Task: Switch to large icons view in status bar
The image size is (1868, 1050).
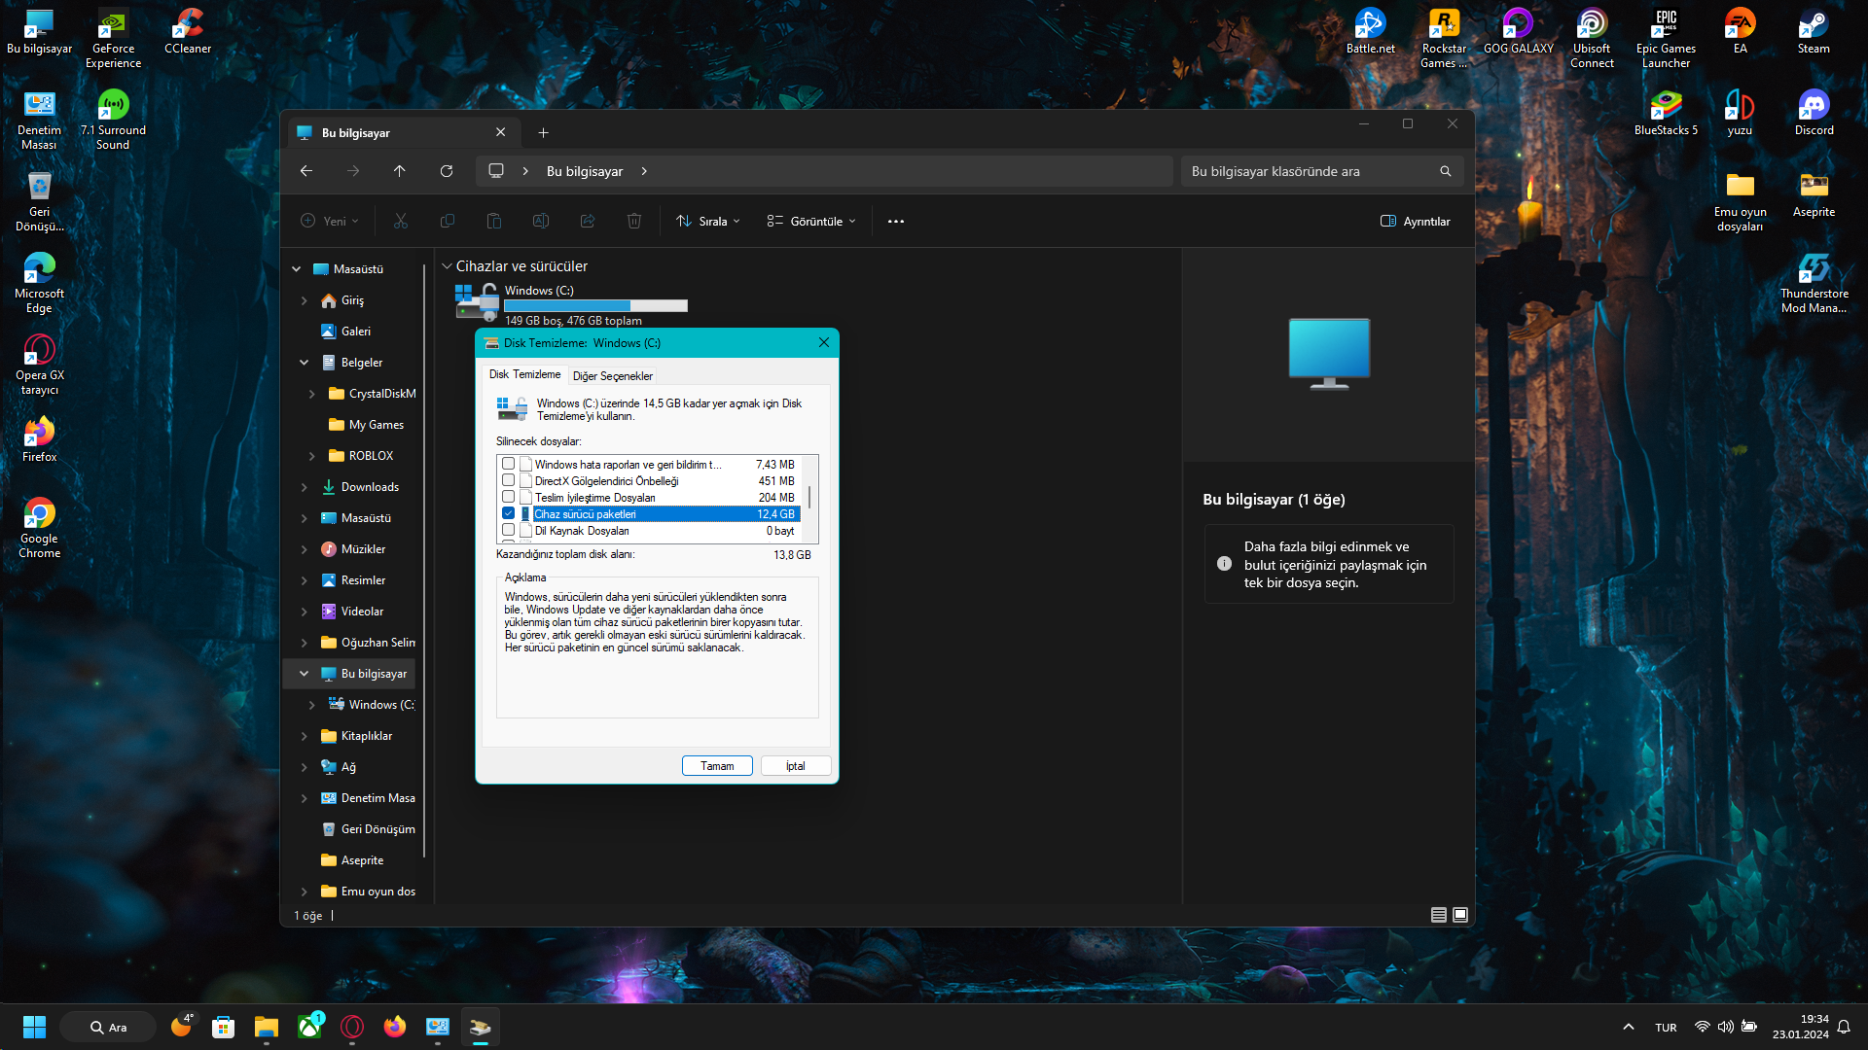Action: coord(1459,915)
